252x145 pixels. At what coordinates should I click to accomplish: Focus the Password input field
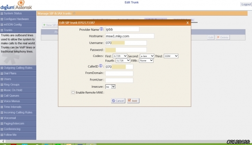click(126, 50)
